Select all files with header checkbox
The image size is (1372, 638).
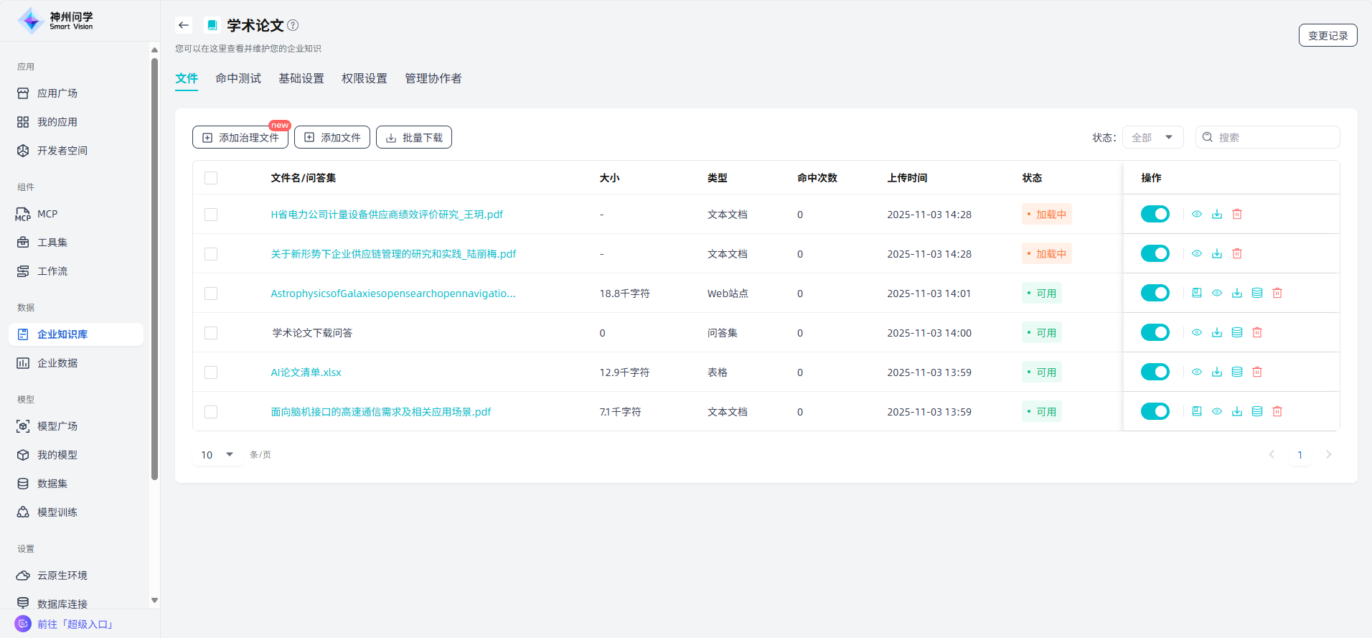211,178
